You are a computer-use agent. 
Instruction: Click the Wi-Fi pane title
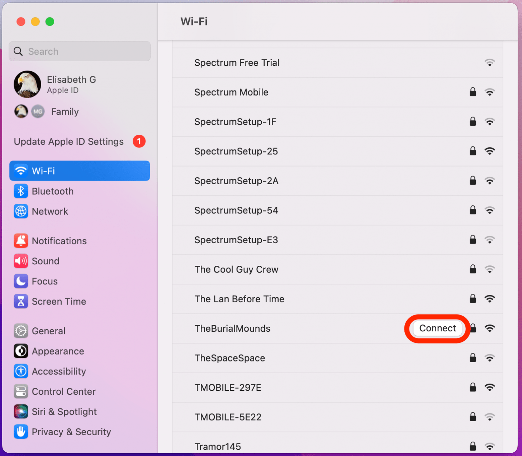(x=194, y=21)
